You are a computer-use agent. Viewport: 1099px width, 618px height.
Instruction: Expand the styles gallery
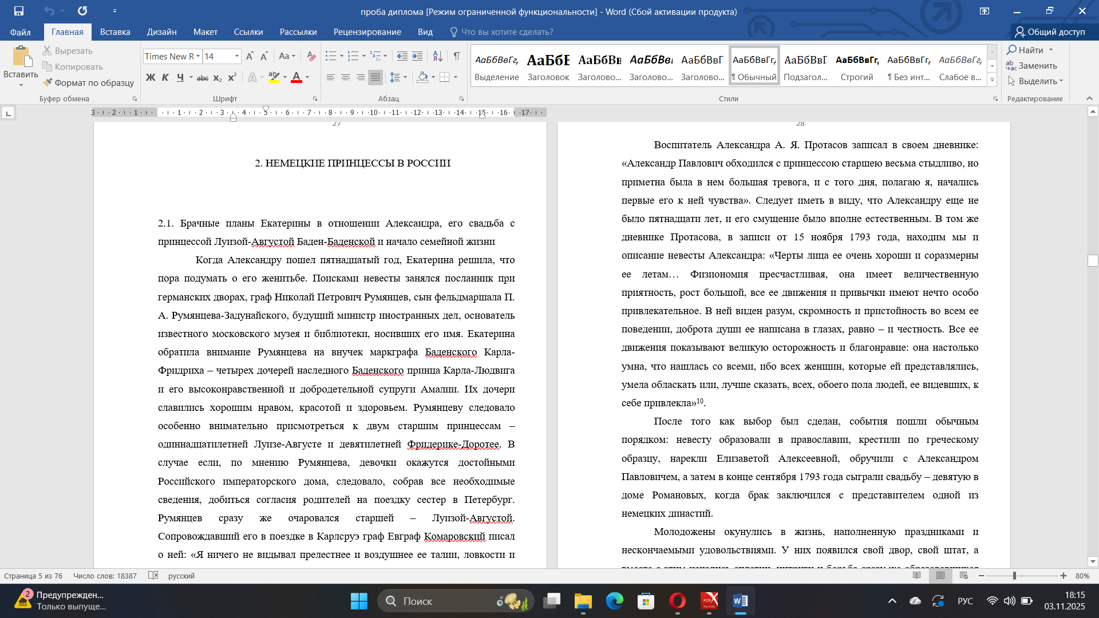pyautogui.click(x=992, y=80)
